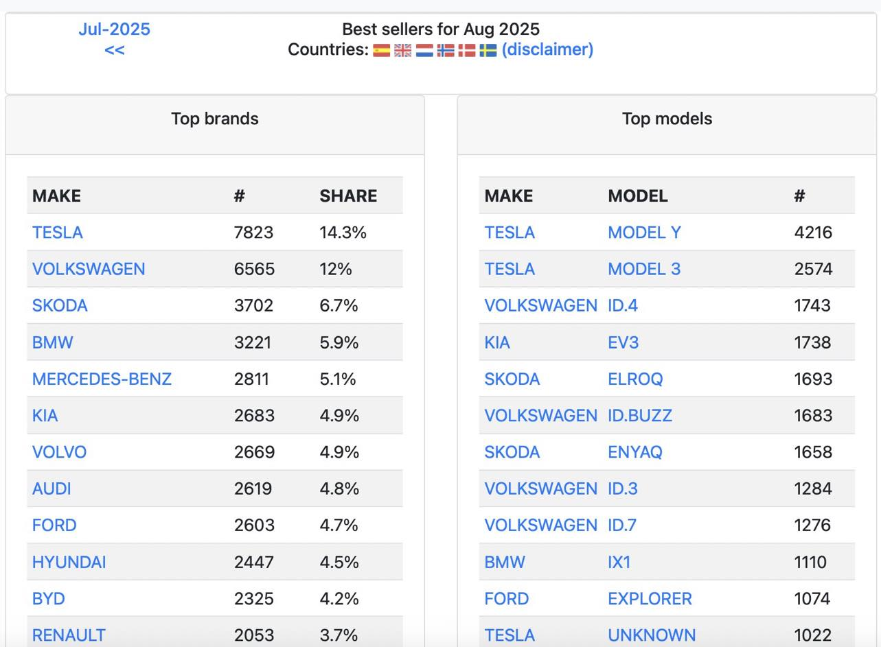Select the Netherlands flag icon
881x647 pixels.
point(424,50)
